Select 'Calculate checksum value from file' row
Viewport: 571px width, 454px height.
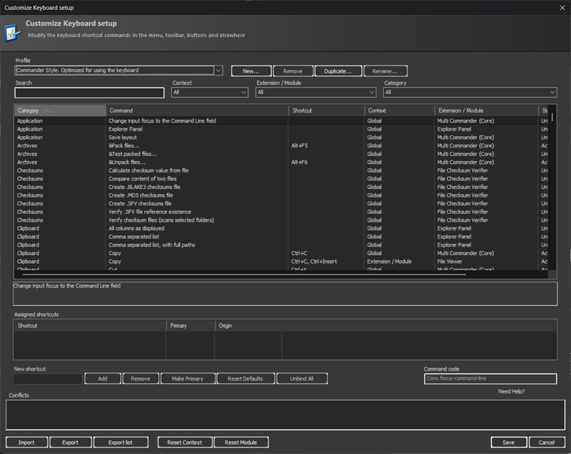[281, 170]
